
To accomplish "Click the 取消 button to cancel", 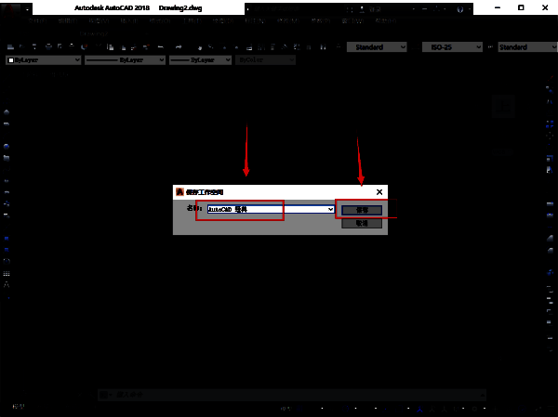I will pos(362,223).
